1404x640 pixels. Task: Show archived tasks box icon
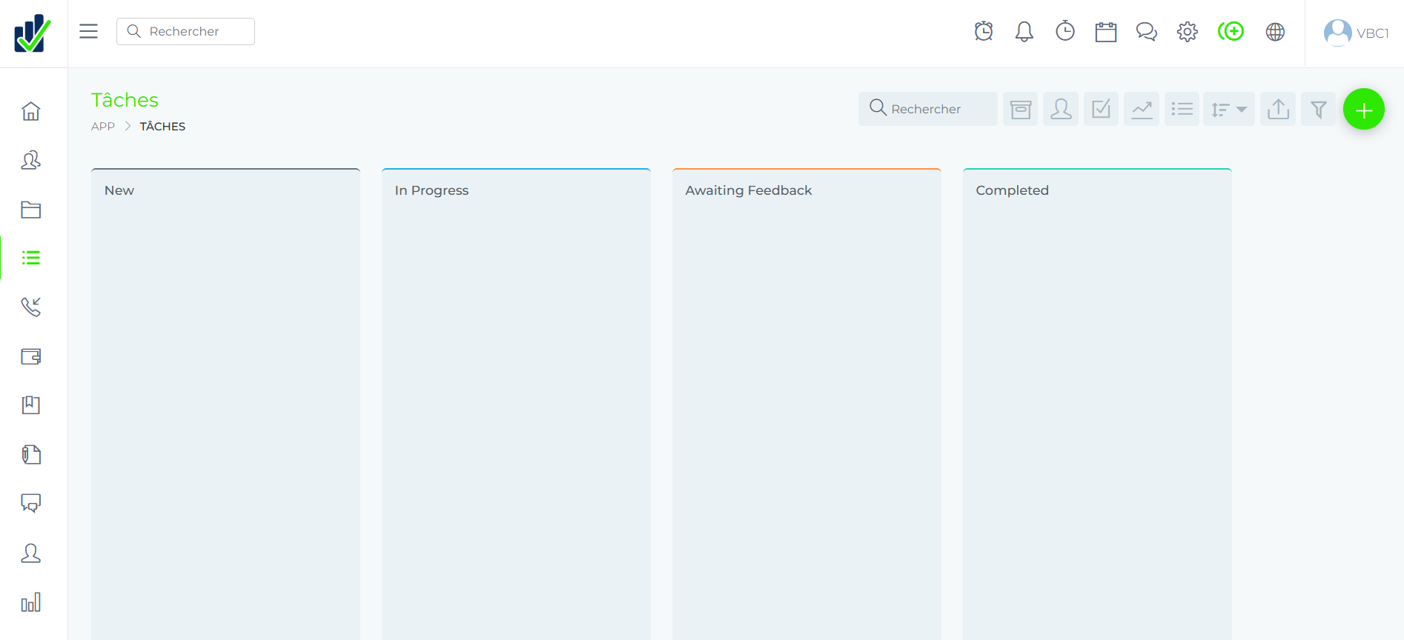[x=1020, y=110]
